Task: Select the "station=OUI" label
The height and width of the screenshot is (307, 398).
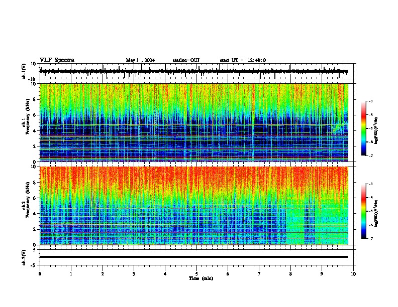Action: [186, 60]
